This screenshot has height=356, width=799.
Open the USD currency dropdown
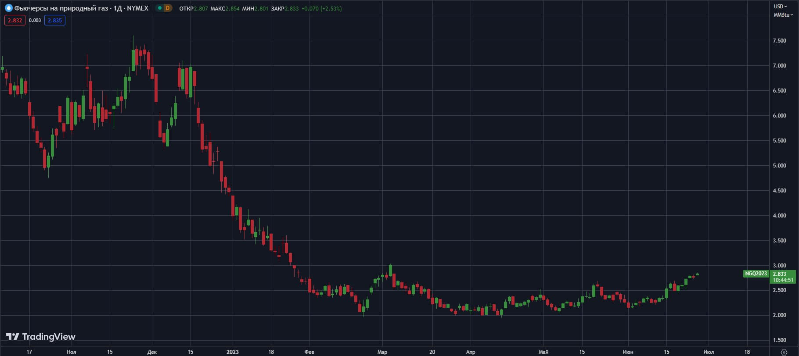780,6
